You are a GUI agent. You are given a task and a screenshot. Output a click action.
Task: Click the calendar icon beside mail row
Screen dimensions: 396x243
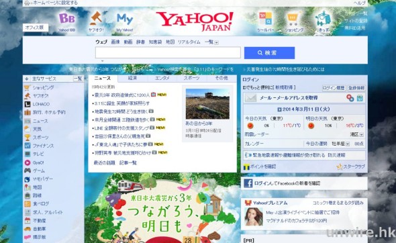[360, 98]
